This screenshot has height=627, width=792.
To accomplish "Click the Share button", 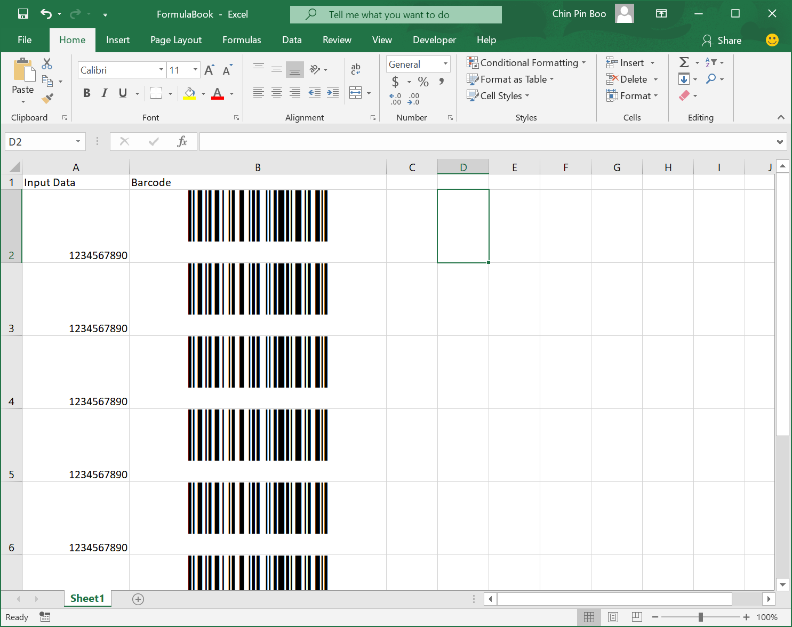I will 722,41.
